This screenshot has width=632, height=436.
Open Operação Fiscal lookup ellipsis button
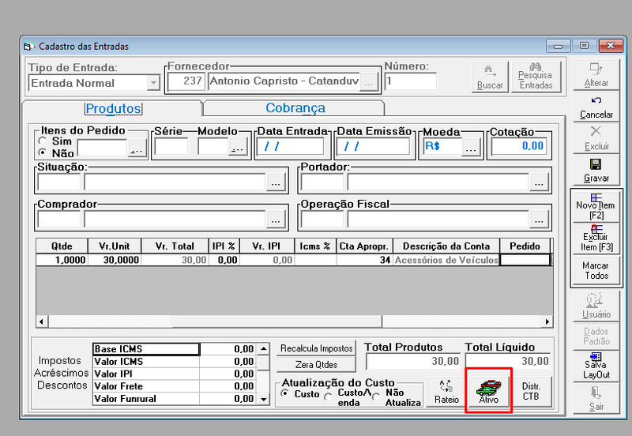pos(540,220)
